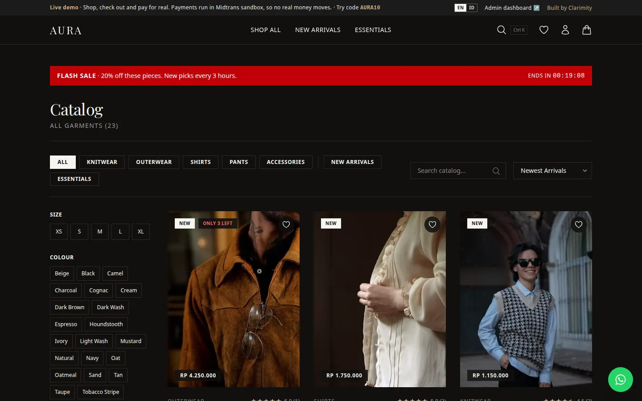Toggle size L filter

120,232
